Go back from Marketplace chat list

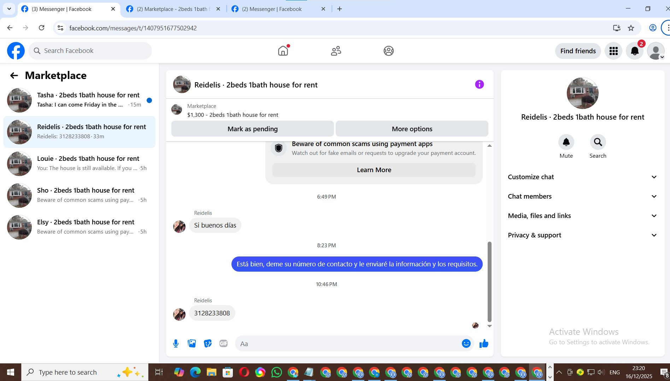(x=14, y=75)
